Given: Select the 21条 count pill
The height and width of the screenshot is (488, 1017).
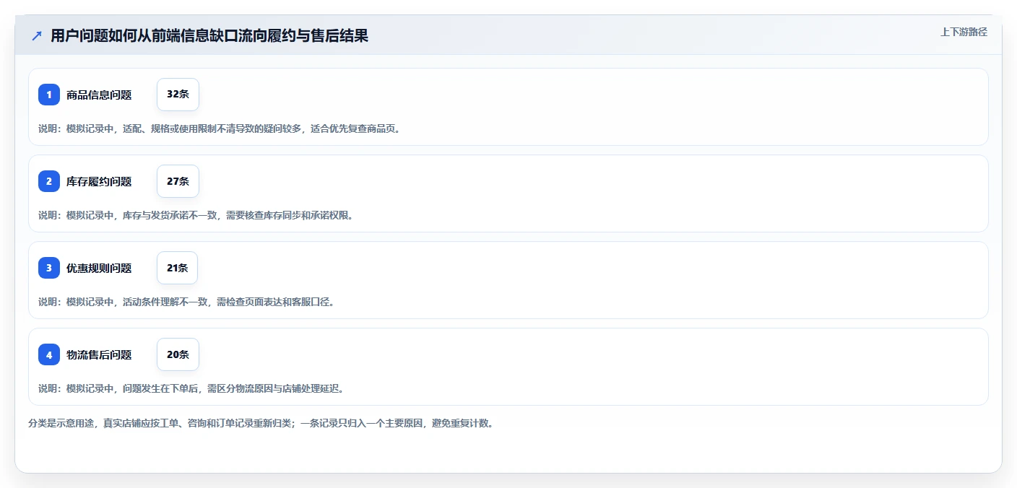Looking at the screenshot, I should pos(177,268).
